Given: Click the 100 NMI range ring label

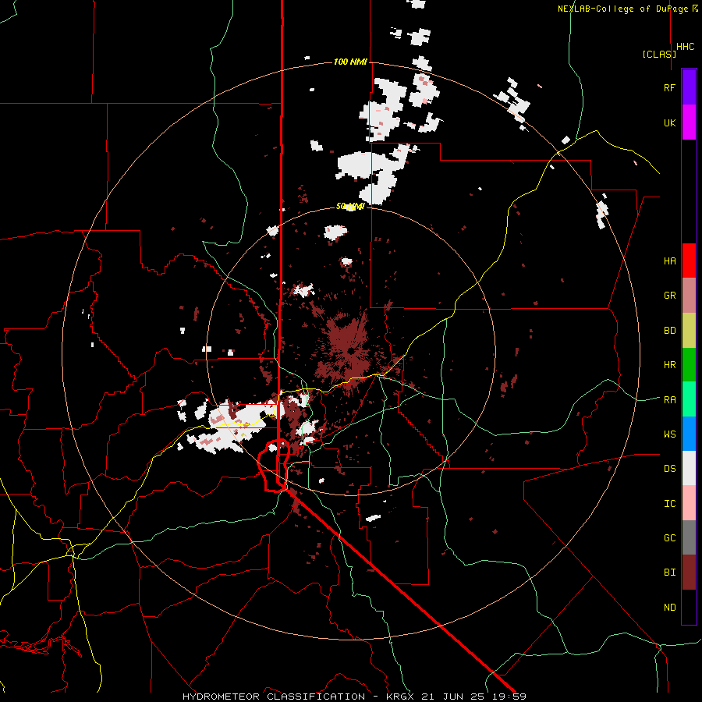Looking at the screenshot, I should click(x=350, y=62).
